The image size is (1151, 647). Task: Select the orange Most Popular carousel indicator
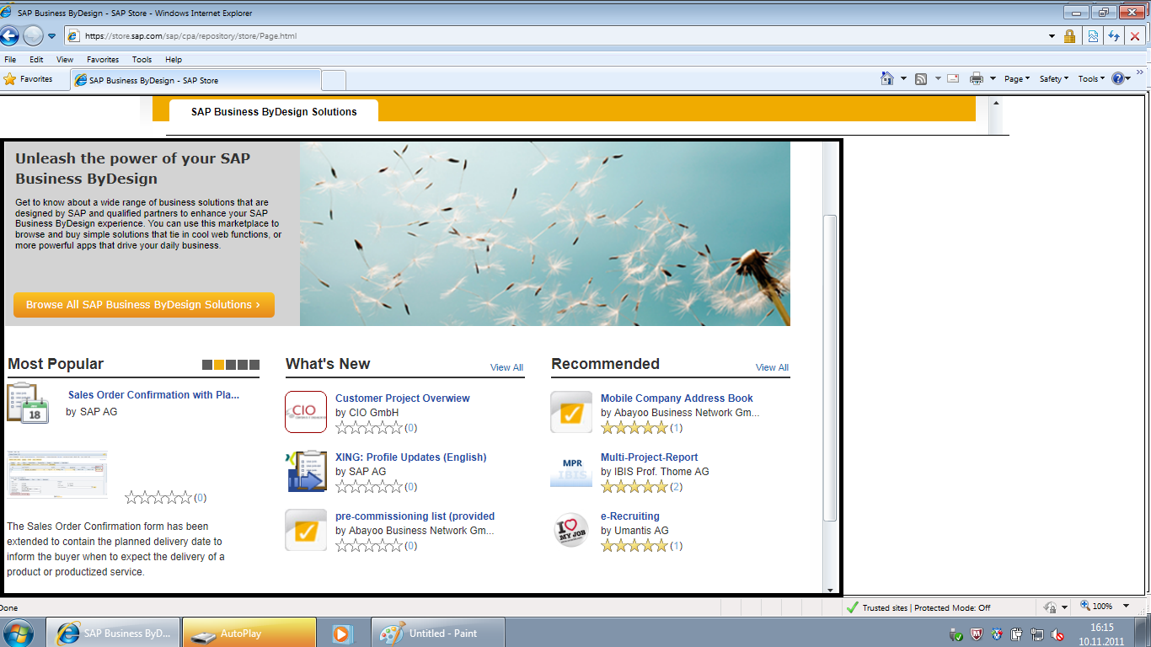point(219,365)
